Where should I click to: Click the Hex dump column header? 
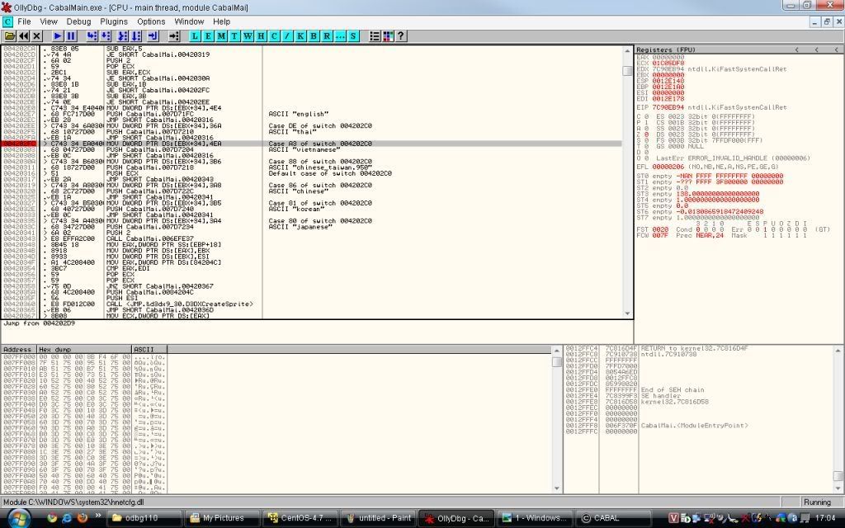click(x=84, y=350)
